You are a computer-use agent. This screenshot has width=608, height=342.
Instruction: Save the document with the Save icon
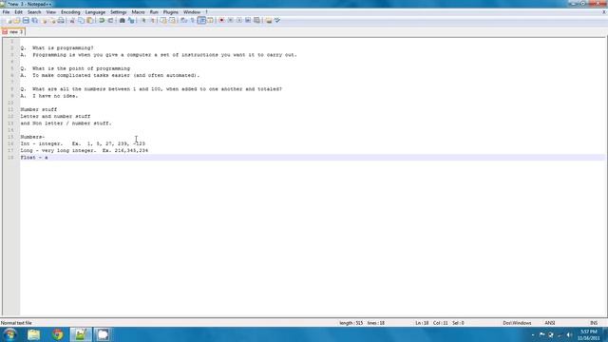click(x=26, y=20)
